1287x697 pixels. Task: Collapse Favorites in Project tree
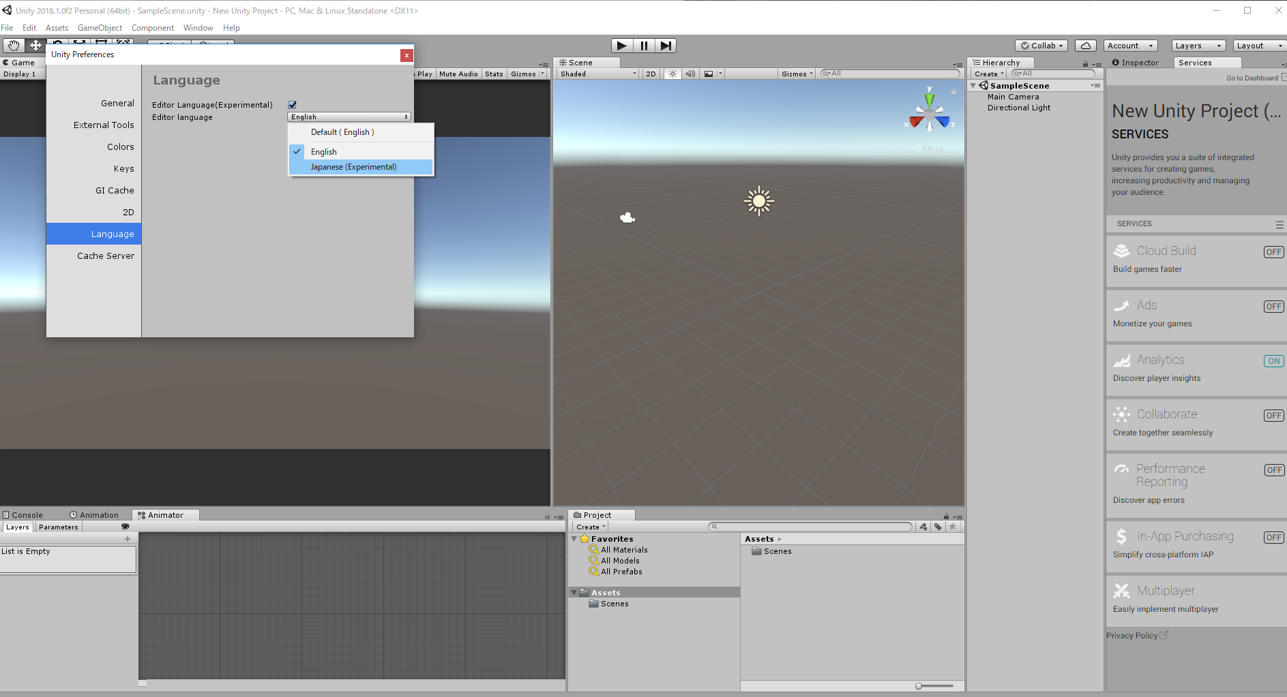tap(574, 539)
